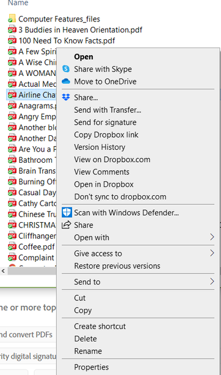Click the Windows Defender shield icon
This screenshot has width=221, height=375.
[67, 212]
